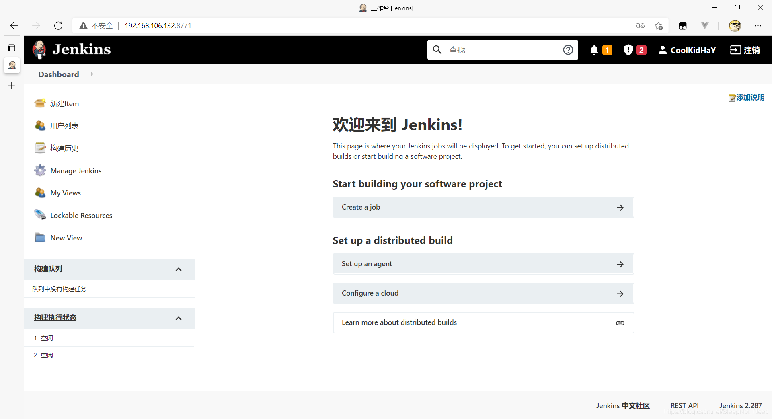Image resolution: width=772 pixels, height=419 pixels.
Task: Click the 不安全 site security warning
Action: coord(96,26)
